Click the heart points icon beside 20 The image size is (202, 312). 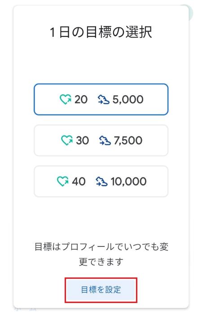pyautogui.click(x=66, y=99)
